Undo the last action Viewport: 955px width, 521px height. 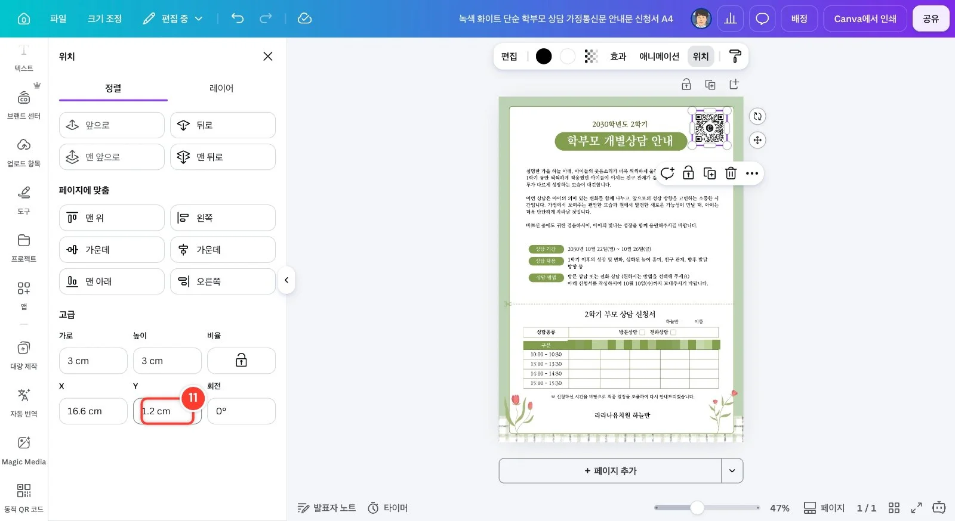(x=238, y=18)
